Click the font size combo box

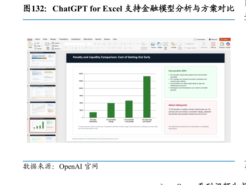(90, 44)
